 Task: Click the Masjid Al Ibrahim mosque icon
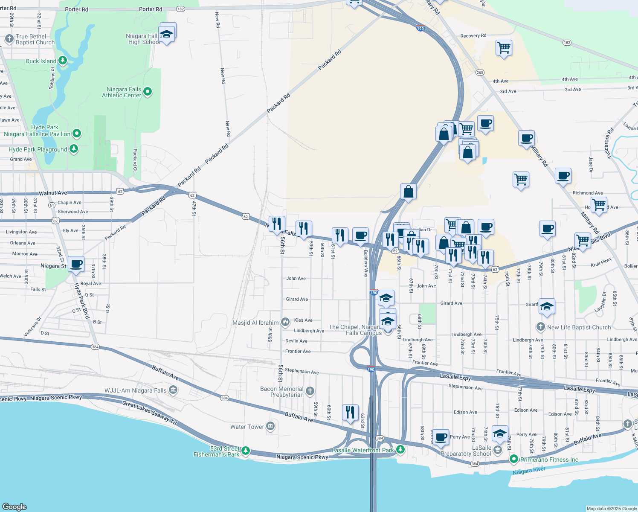point(284,322)
